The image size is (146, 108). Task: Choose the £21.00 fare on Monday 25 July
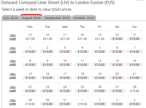point(30,39)
